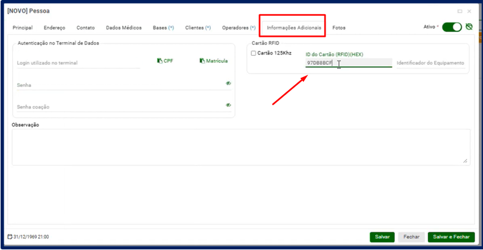Toggle the Ativo switch off
The width and height of the screenshot is (483, 250).
pos(451,27)
